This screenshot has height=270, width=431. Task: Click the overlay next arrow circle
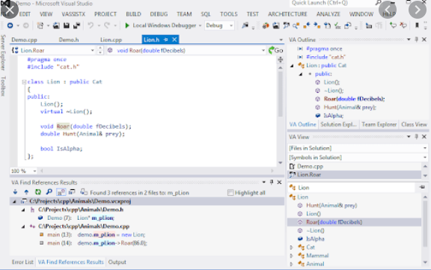tap(418, 10)
